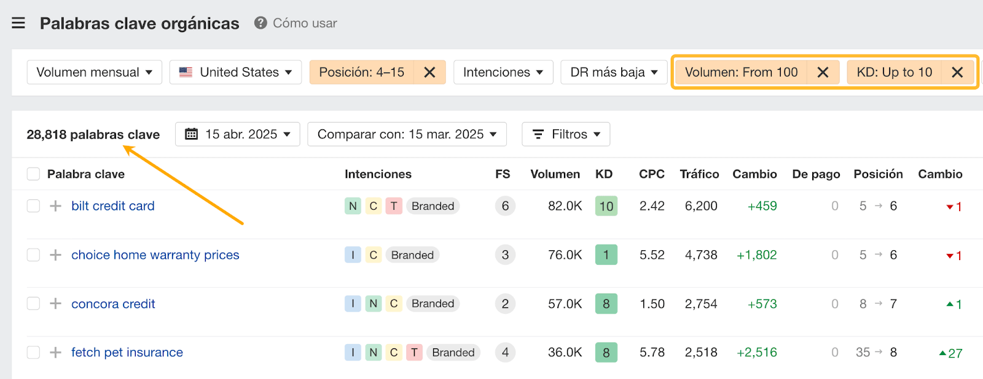Open the United States country dropdown
This screenshot has width=983, height=379.
235,72
